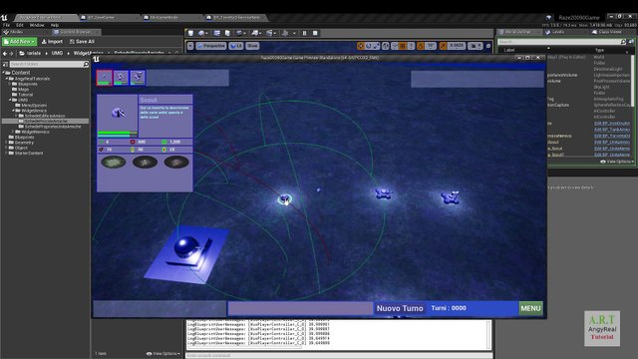Open the Lit view mode menu
Viewport: 638px width, 359px height.
tap(236, 46)
